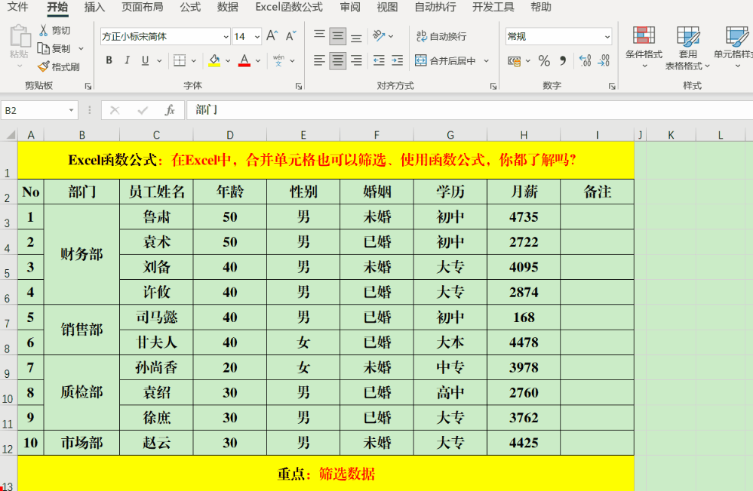Select the 财务部 merged cell

click(x=81, y=254)
